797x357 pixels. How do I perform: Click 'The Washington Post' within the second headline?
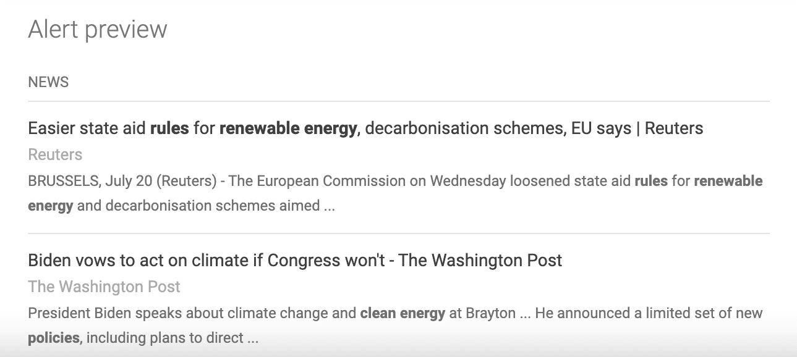pyautogui.click(x=480, y=260)
